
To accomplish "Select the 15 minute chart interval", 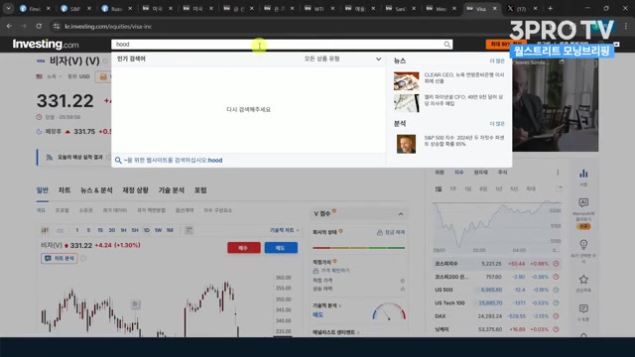I will coord(100,230).
